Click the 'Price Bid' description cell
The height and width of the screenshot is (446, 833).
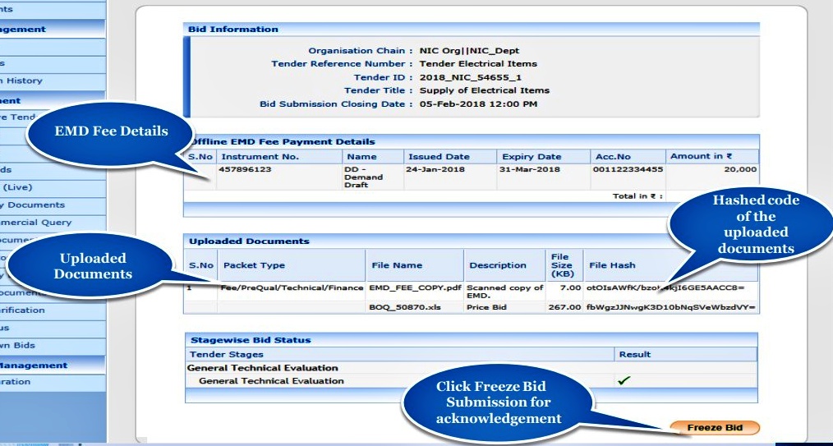click(x=486, y=307)
